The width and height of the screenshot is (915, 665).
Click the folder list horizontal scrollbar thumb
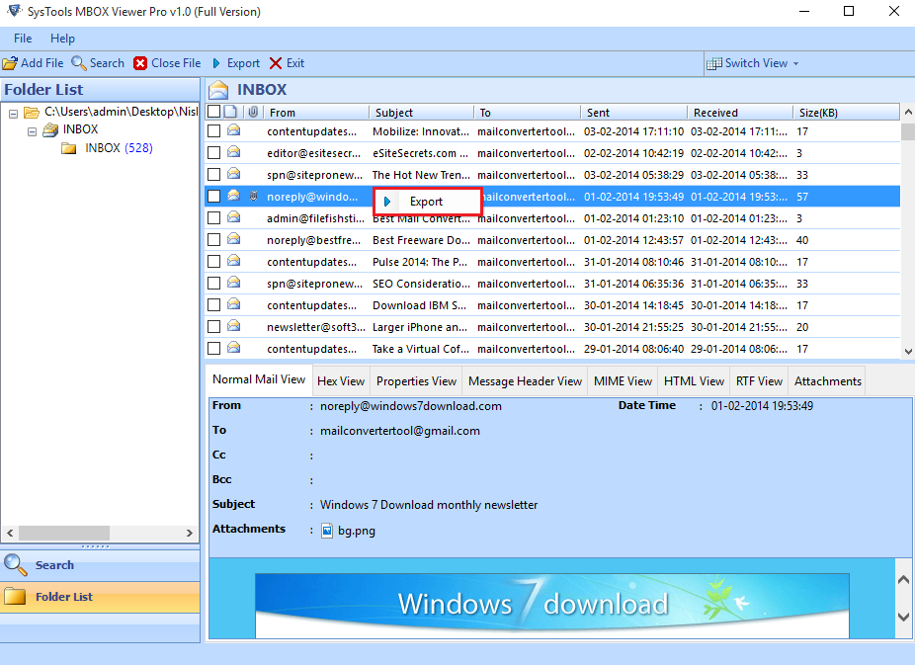click(64, 533)
